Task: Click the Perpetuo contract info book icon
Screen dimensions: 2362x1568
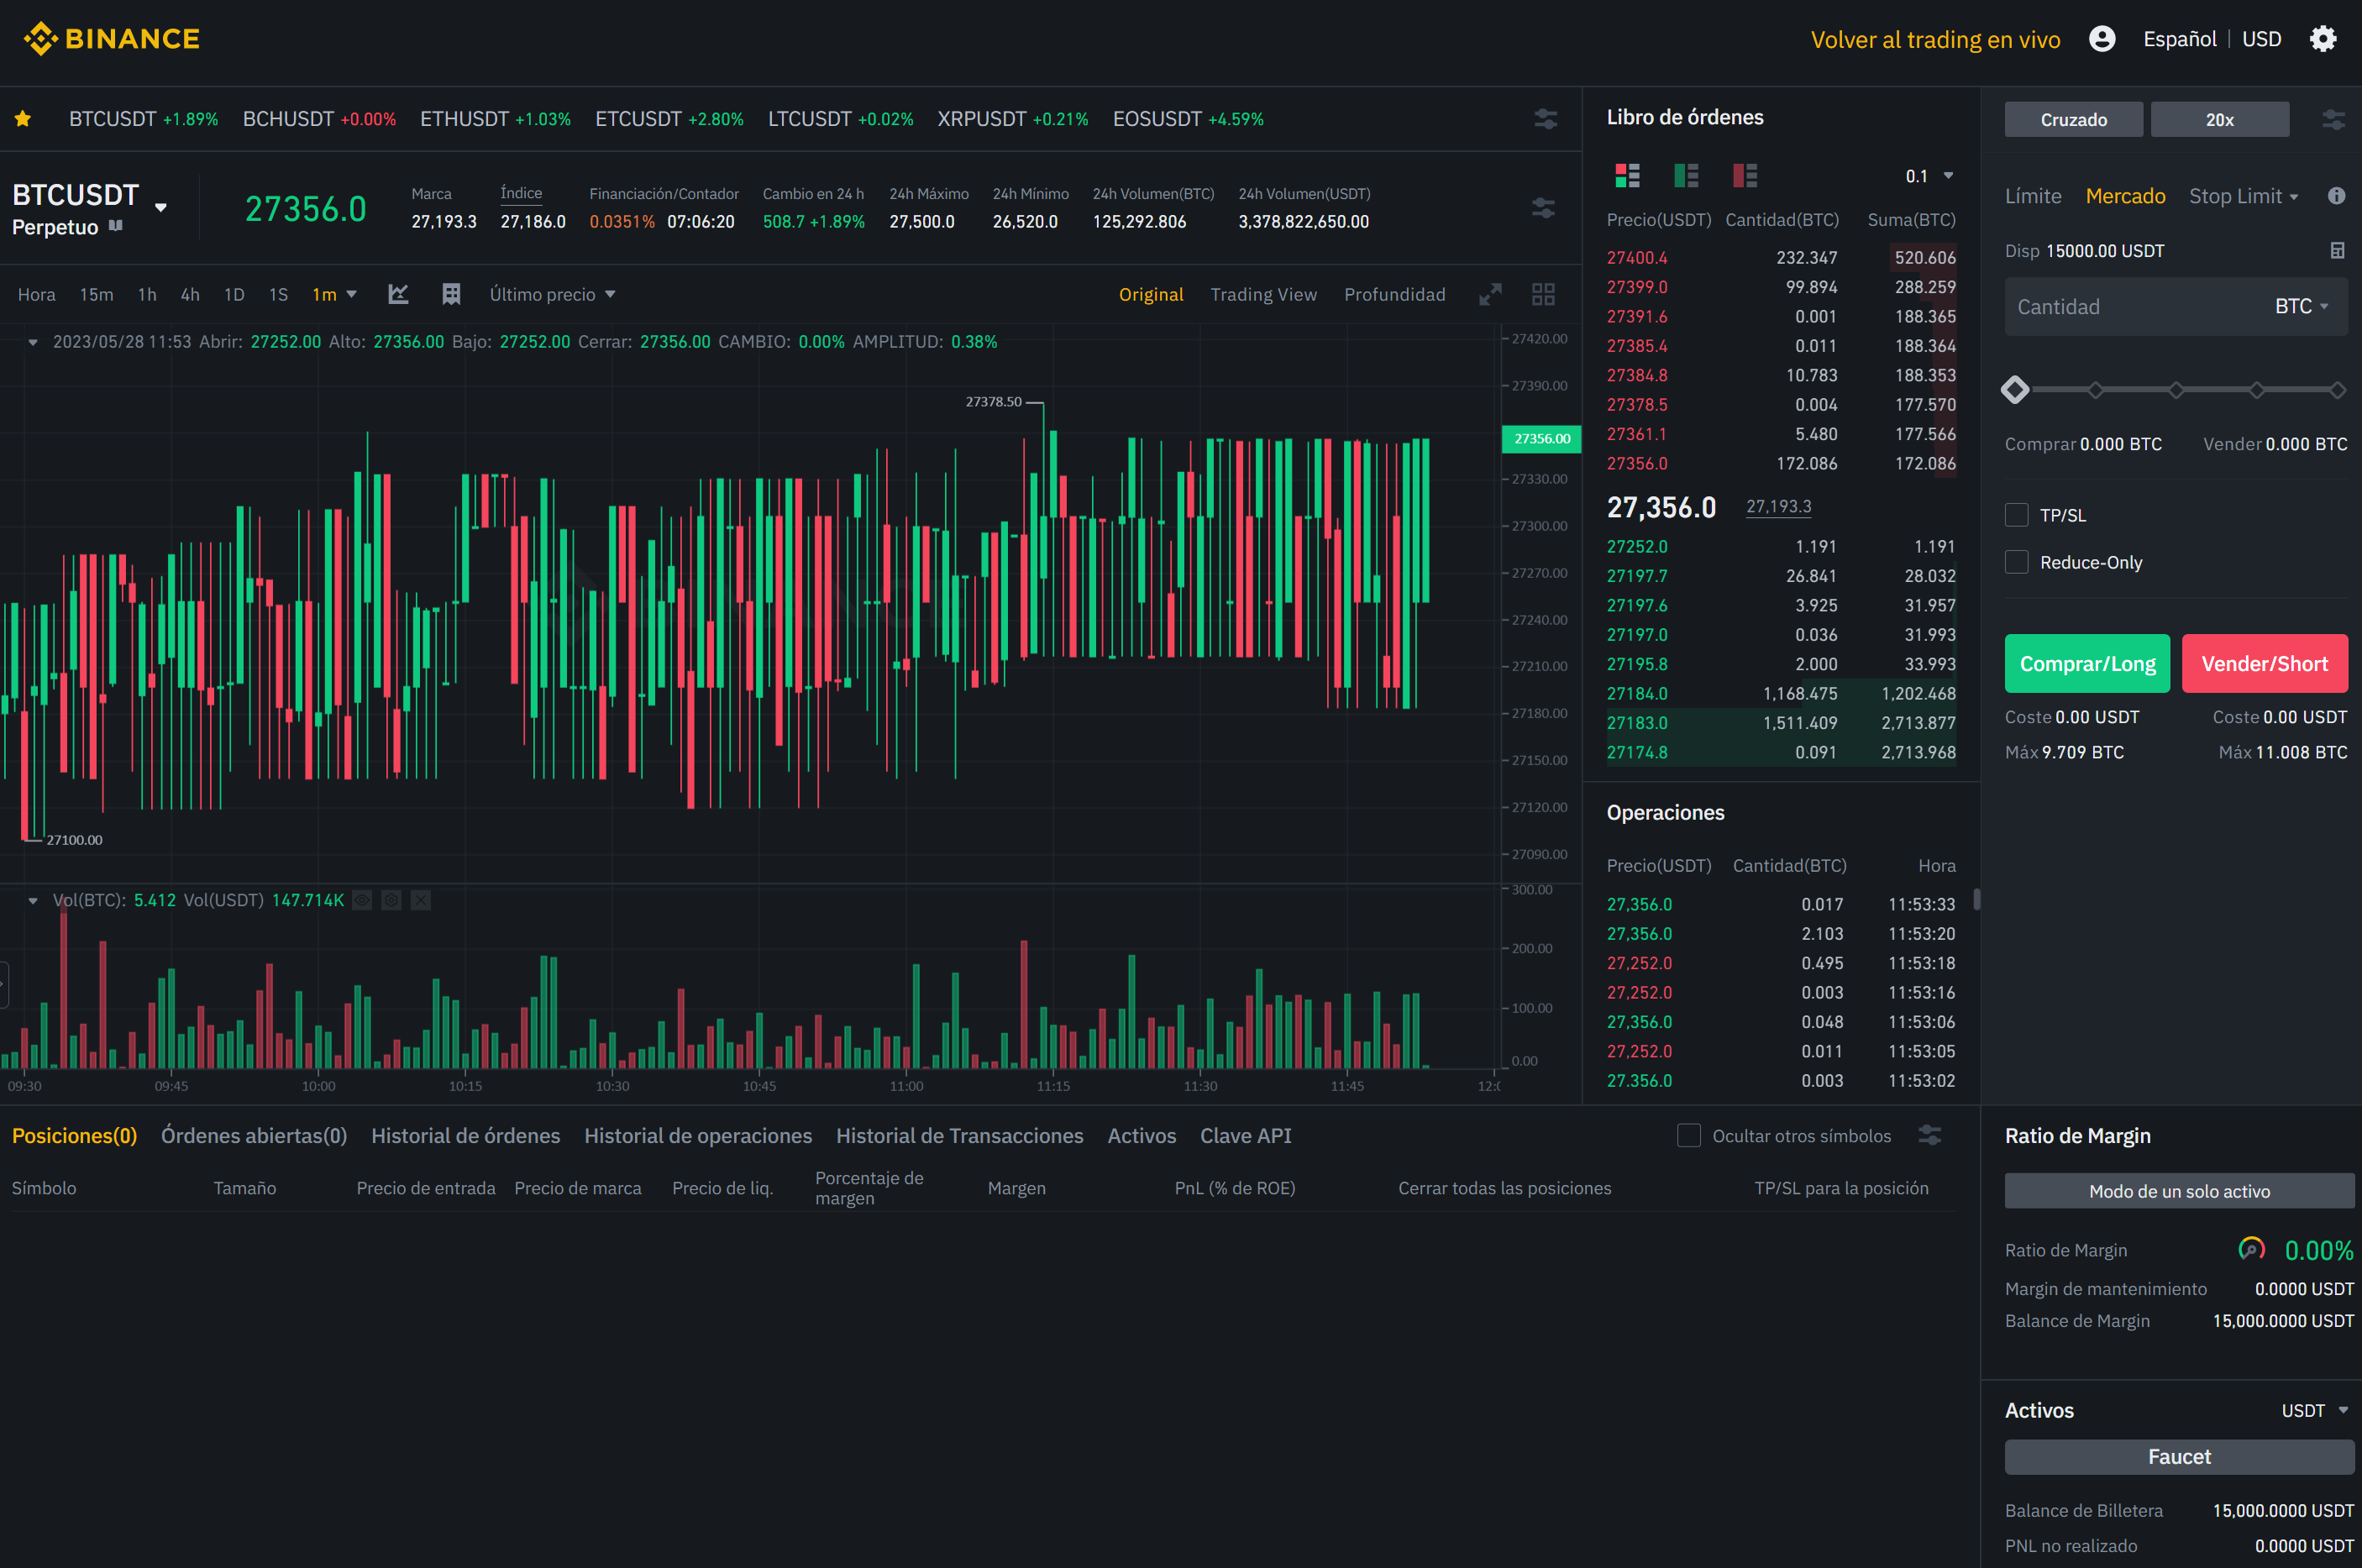Action: point(116,226)
